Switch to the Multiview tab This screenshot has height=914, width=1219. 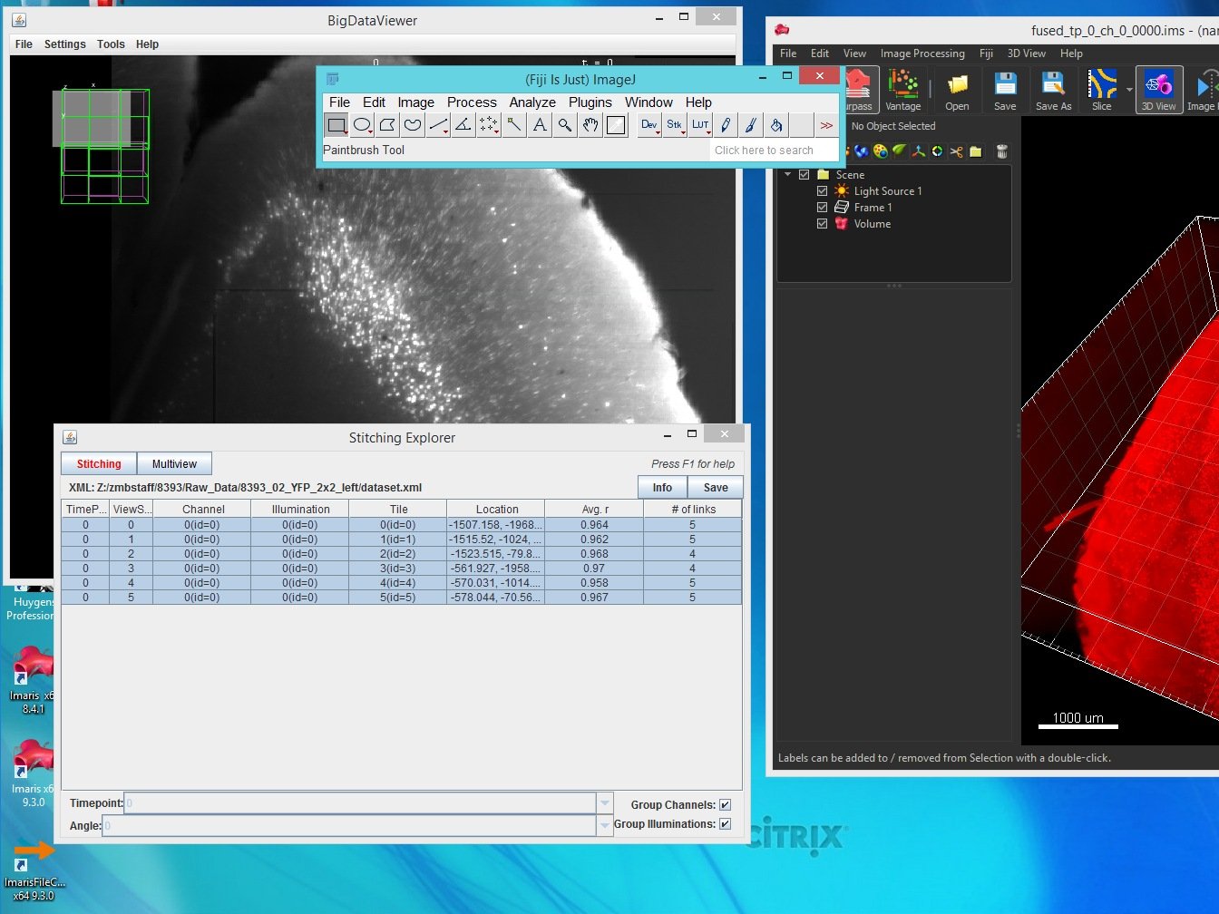point(174,464)
